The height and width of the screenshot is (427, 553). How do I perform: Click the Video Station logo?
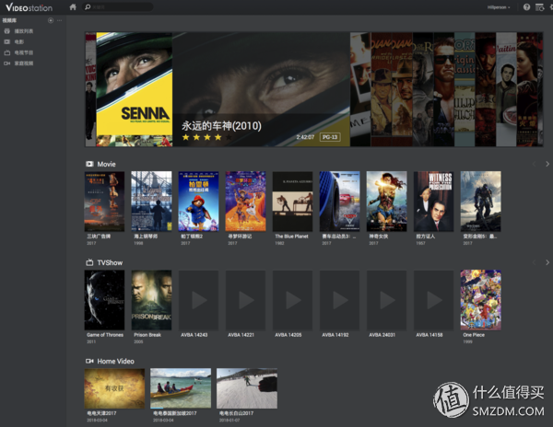click(29, 7)
